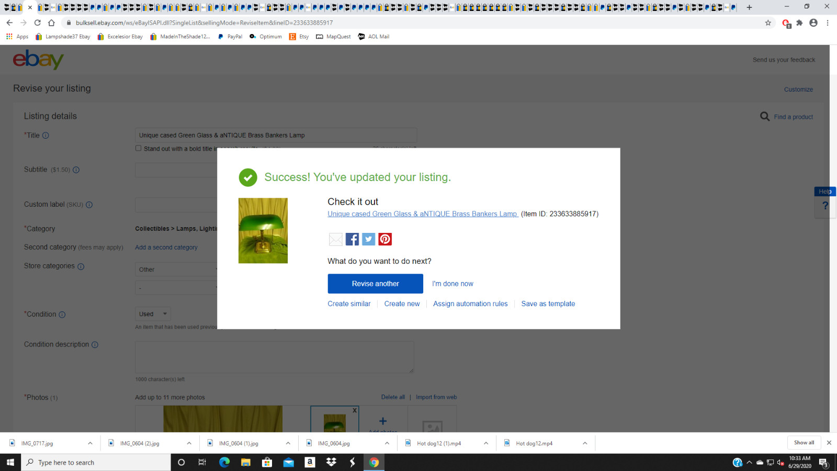Viewport: 837px width, 471px height.
Task: Open Etsy bookmark
Action: tap(299, 37)
